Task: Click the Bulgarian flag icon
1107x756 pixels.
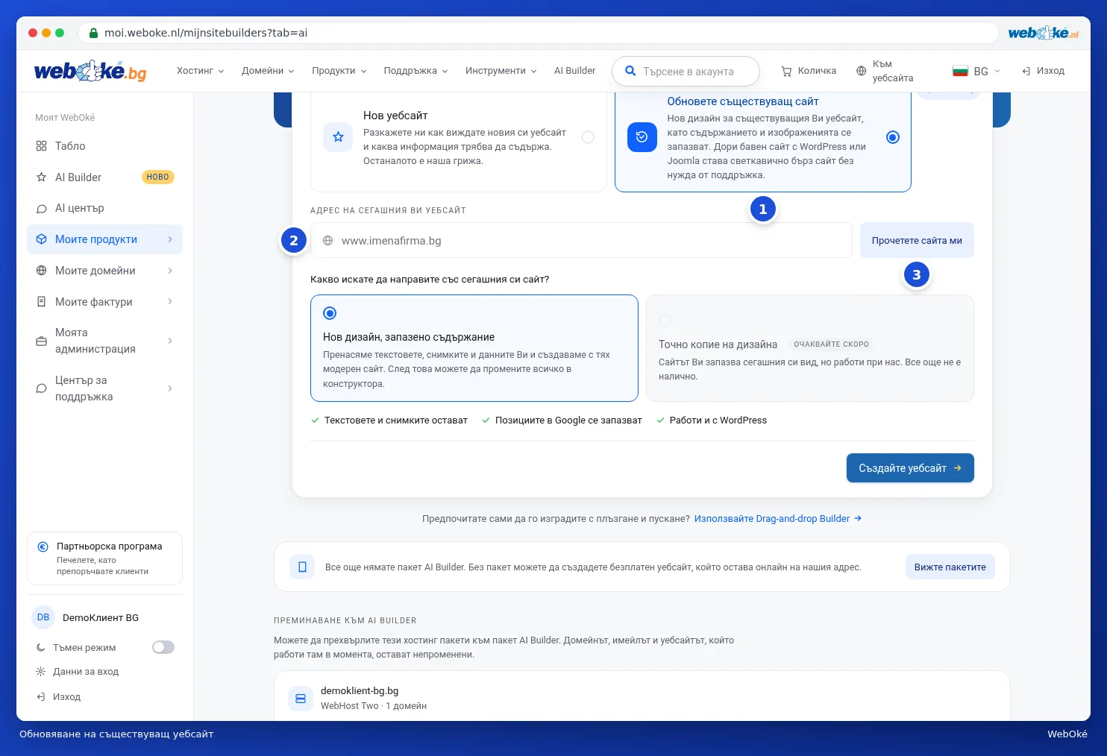Action: click(x=960, y=71)
